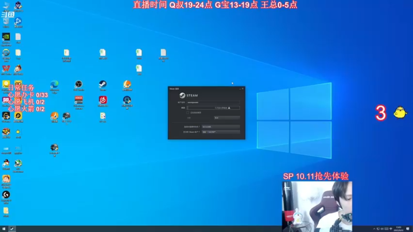Open the police character icon beside This PC

click(x=18, y=6)
